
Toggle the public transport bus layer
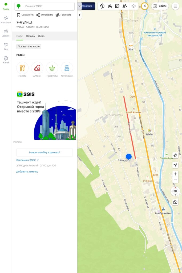tap(117, 6)
